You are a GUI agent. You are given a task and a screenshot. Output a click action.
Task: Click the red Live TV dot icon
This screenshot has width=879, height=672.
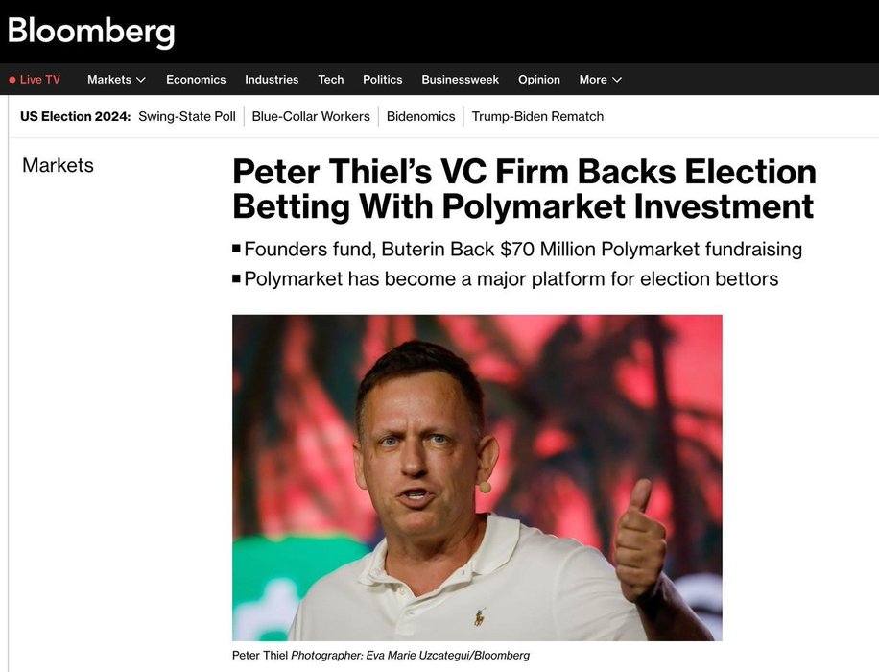point(12,80)
